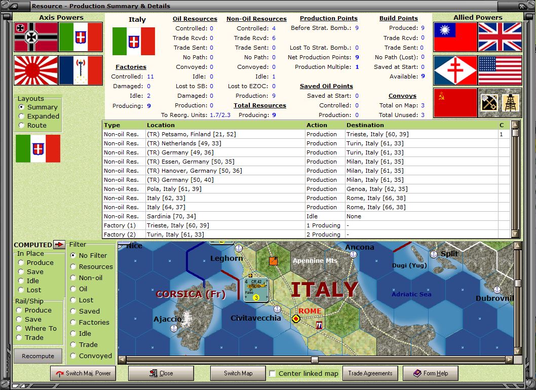Click the red arrow next to COMPUTED
The width and height of the screenshot is (536, 390).
(x=59, y=245)
